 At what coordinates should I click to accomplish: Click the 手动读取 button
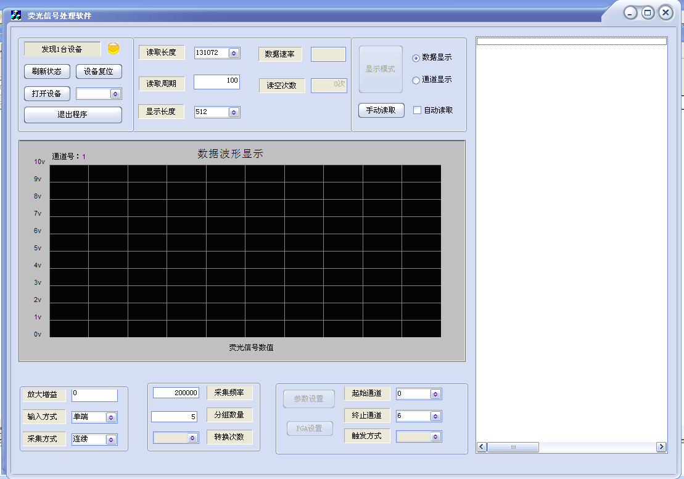[x=381, y=110]
